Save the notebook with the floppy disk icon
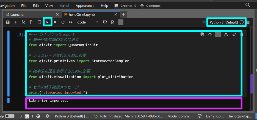Screen dimensions: 257x120 tap(8, 22)
